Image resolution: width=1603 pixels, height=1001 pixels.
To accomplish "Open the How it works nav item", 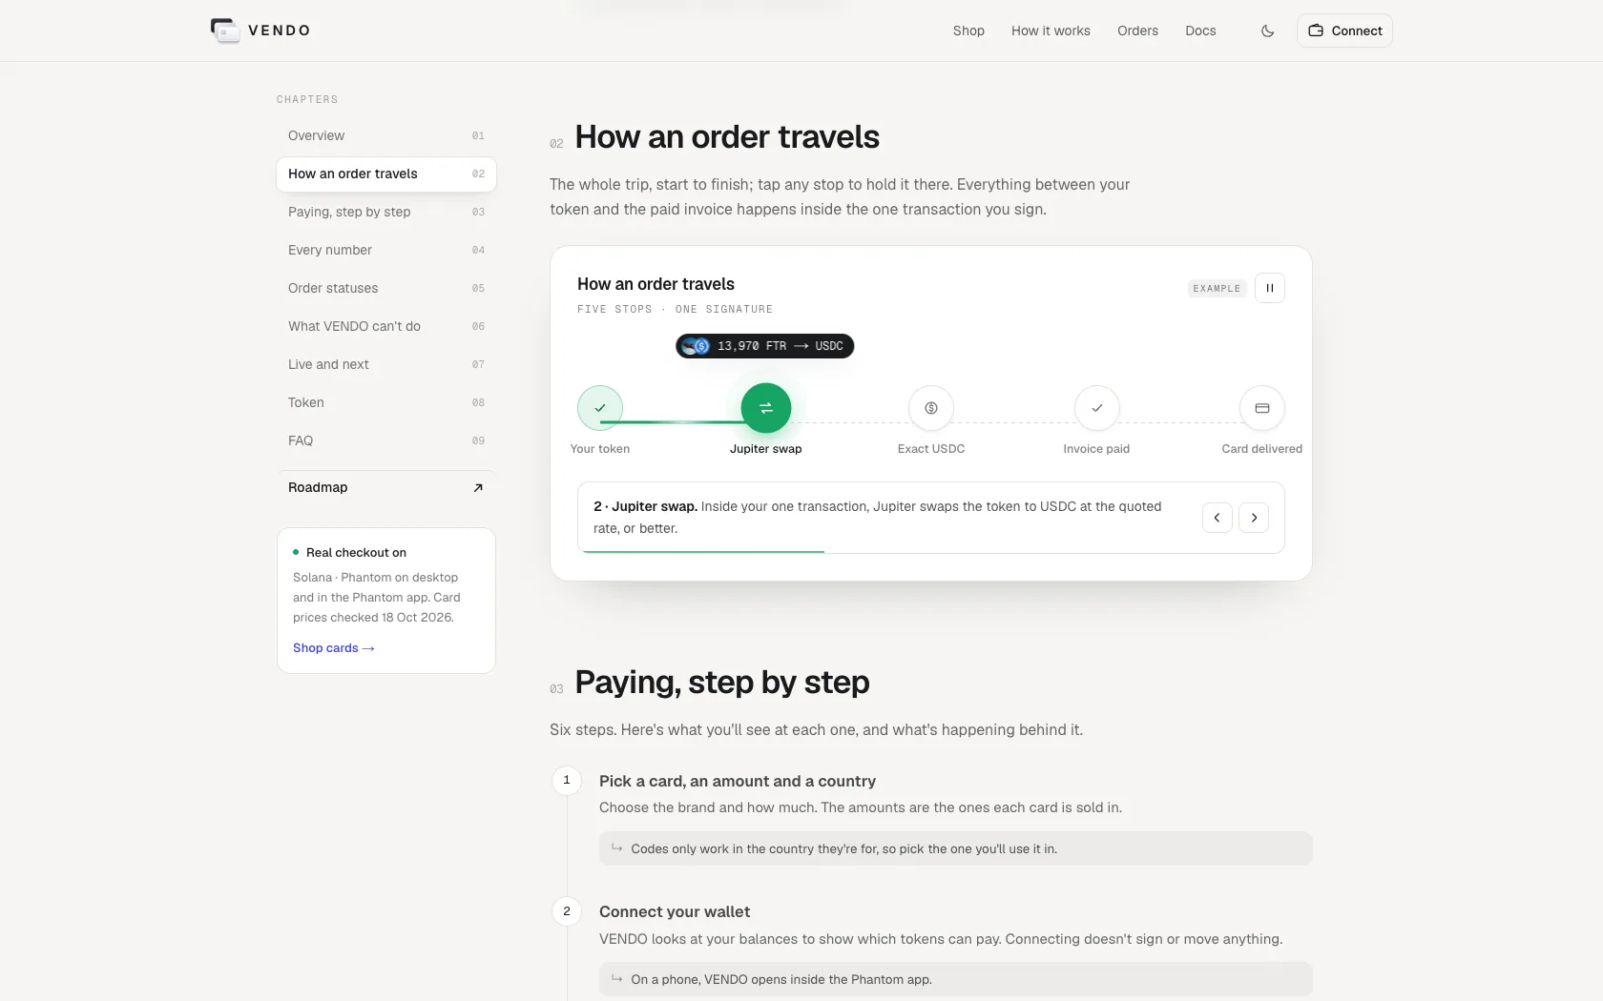I will (1051, 31).
